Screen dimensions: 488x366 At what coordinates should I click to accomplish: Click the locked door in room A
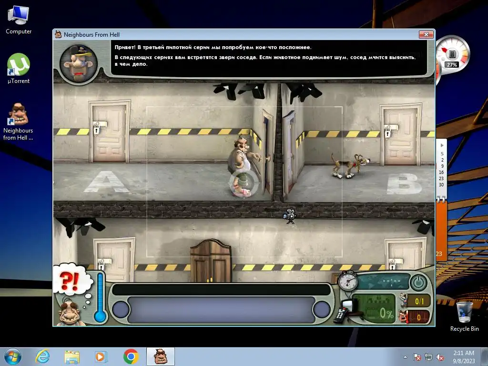(110, 132)
